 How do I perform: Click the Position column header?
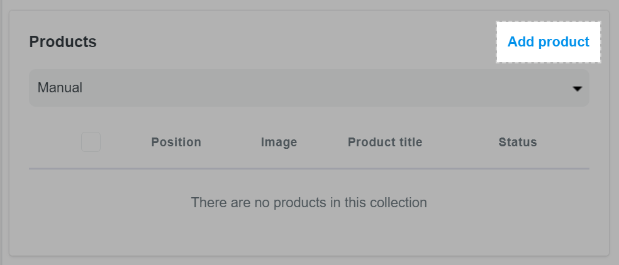(x=176, y=142)
